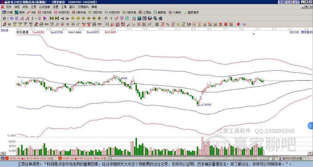Open the P四方形 square tool

[45, 12]
